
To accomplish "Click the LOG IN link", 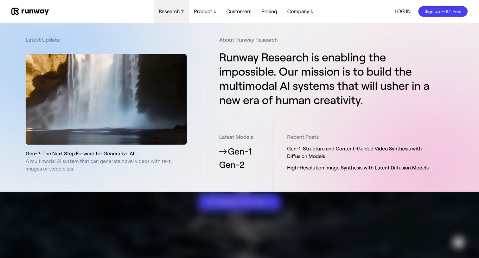I will [402, 11].
